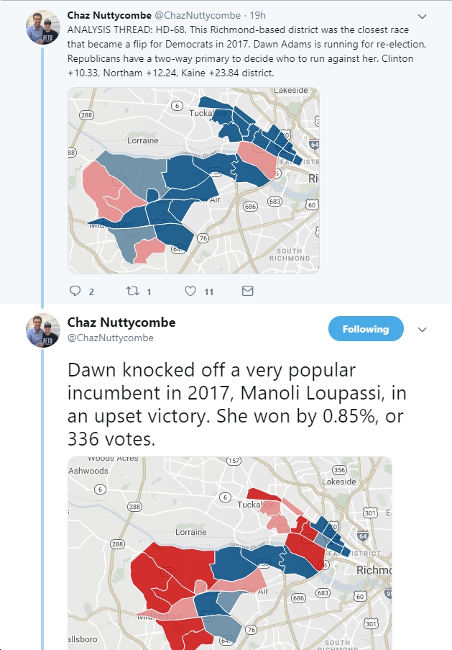Click the Dawn knocked off incumbent tweet text
The width and height of the screenshot is (452, 650).
click(236, 404)
